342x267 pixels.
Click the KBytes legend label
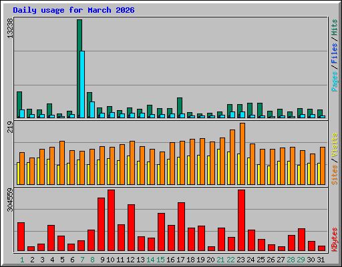[x=334, y=240]
